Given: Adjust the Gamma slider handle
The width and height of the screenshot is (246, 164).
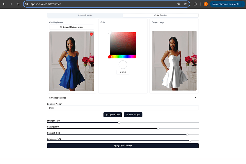Looking at the screenshot, I should (158, 128).
